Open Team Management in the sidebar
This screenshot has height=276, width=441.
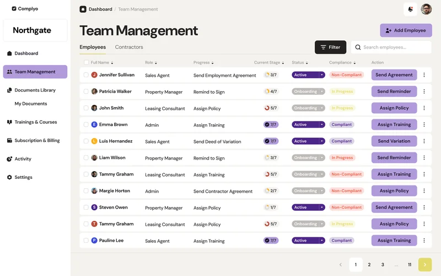[35, 72]
